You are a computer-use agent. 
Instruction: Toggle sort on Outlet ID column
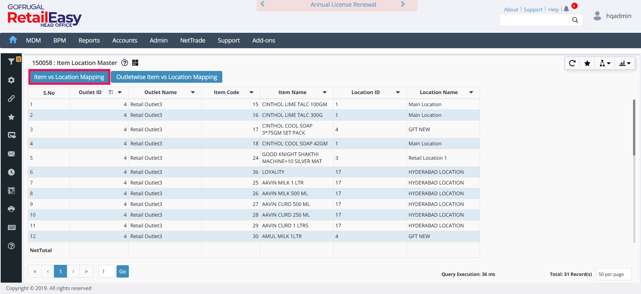(x=111, y=92)
